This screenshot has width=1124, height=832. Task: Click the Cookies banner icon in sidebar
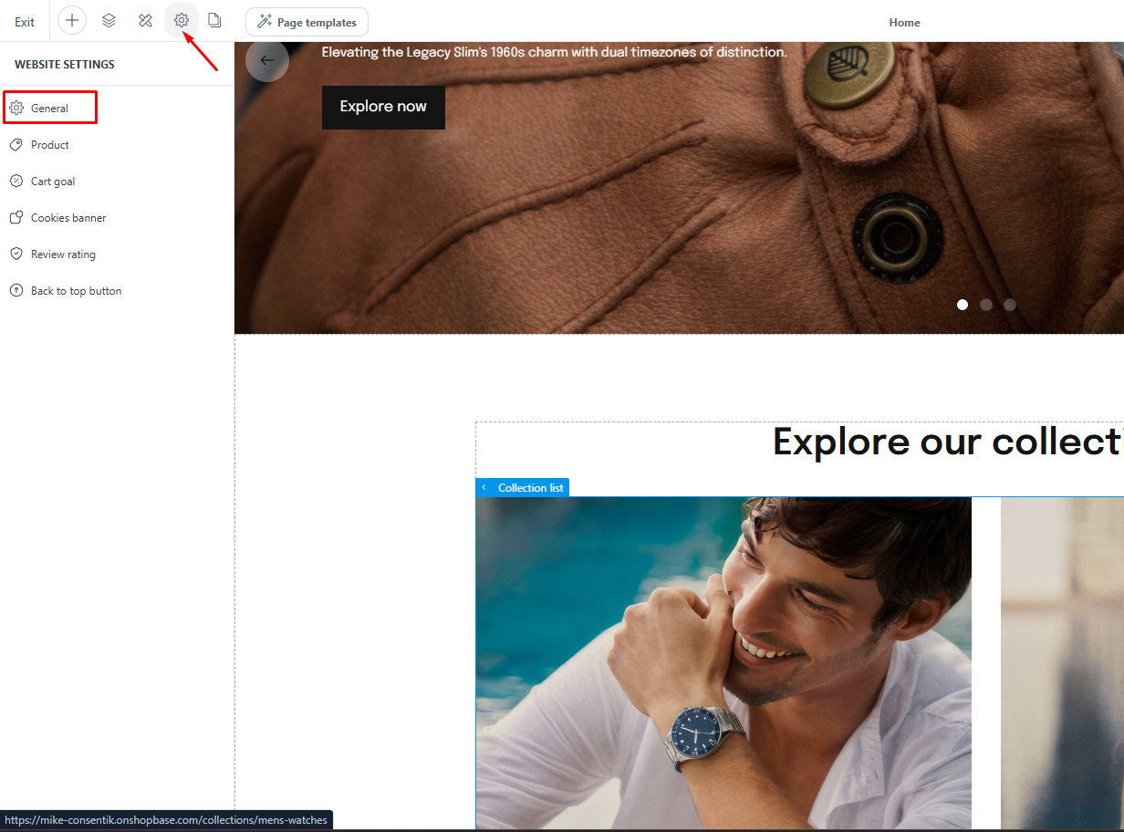[16, 218]
